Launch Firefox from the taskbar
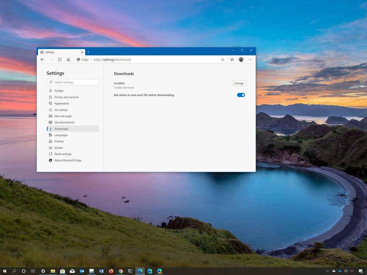Viewport: 367px width, 275px height. coord(111,271)
